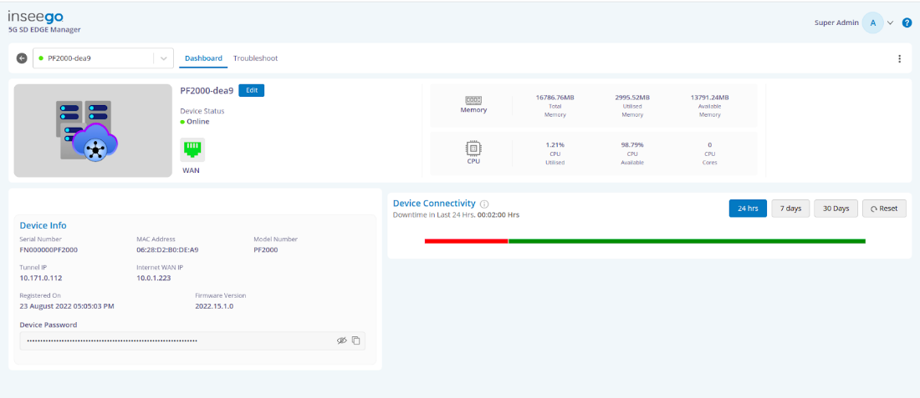The image size is (920, 398).
Task: Click the utilised memory value 2995.52MB
Action: point(632,97)
